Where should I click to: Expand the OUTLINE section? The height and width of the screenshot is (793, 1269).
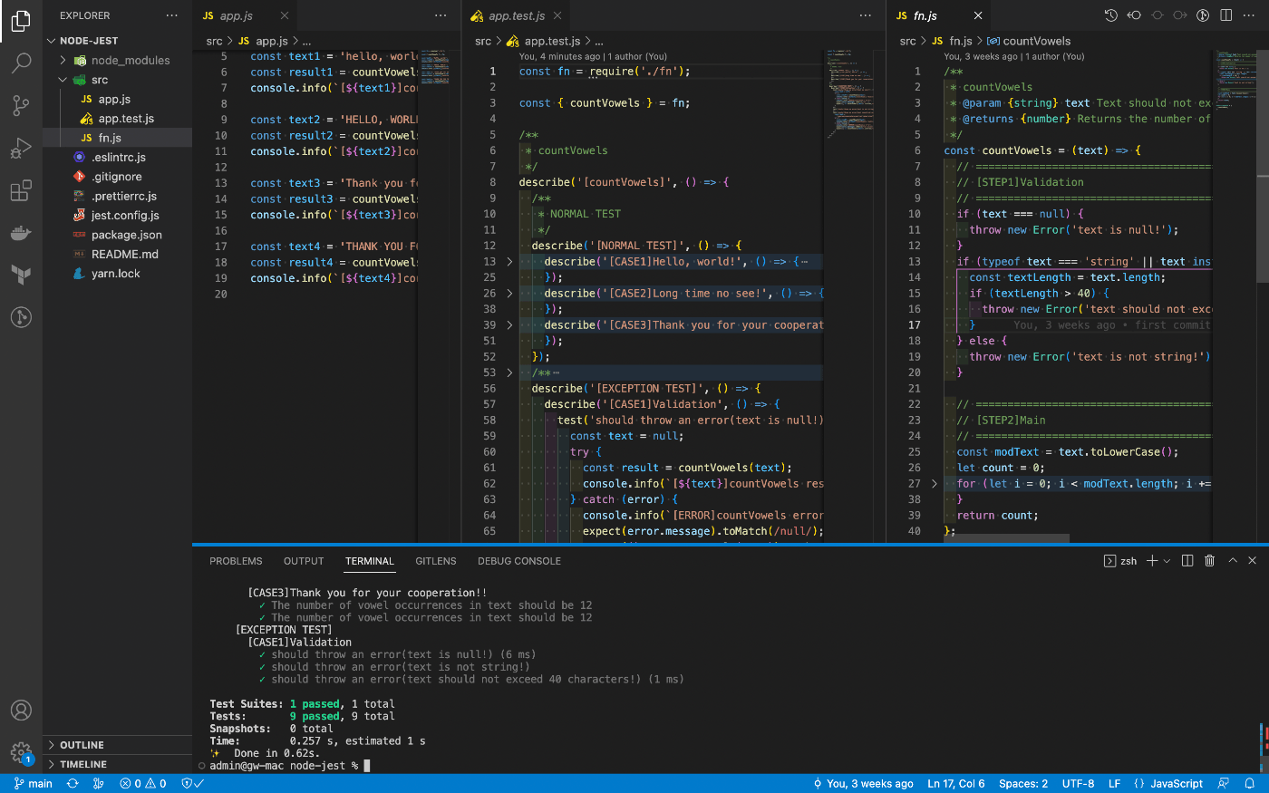click(x=117, y=745)
